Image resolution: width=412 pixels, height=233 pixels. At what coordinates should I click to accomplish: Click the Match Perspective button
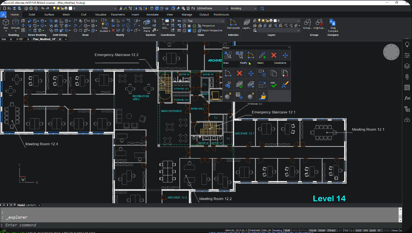tap(212, 30)
